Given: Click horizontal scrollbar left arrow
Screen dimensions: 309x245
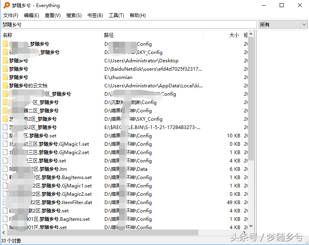Looking at the screenshot, I should click(4, 233).
